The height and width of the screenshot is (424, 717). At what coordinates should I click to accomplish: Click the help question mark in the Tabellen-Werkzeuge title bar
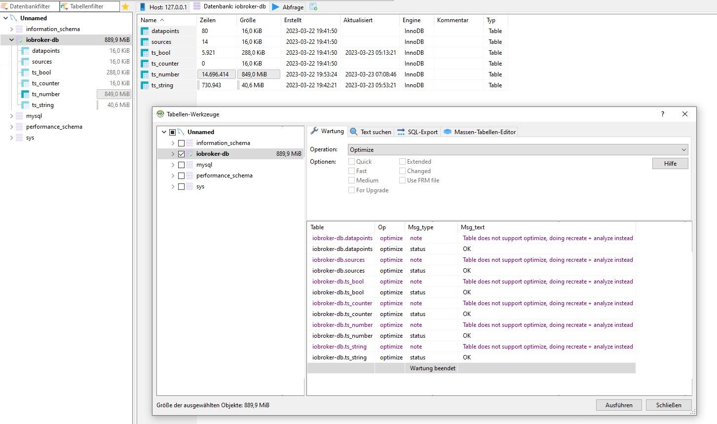(662, 114)
